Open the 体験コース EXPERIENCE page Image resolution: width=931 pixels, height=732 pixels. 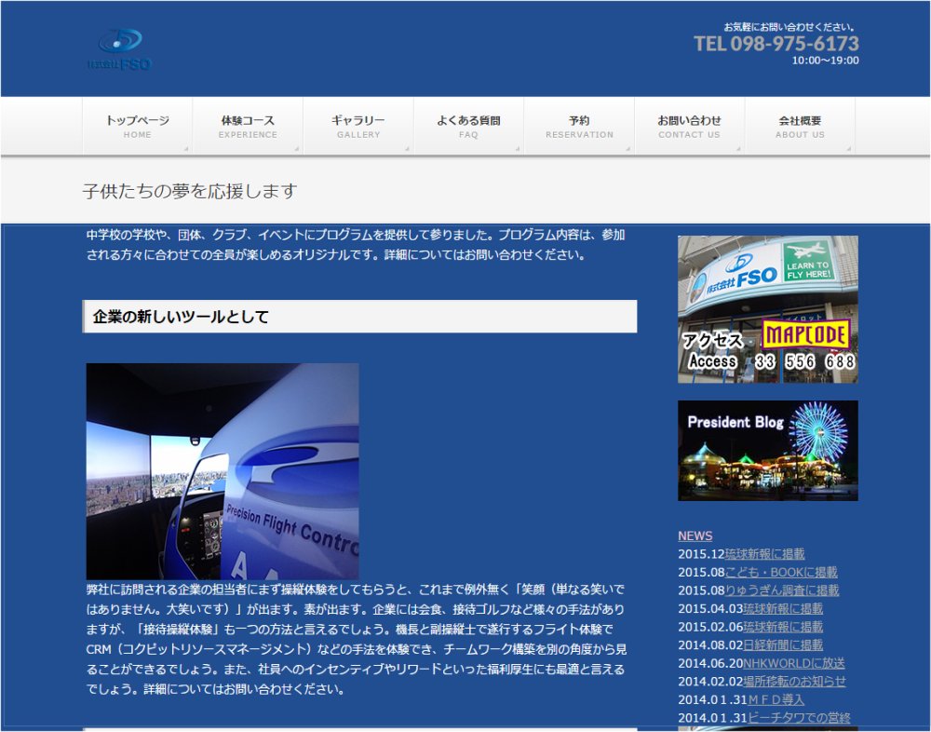[x=248, y=126]
